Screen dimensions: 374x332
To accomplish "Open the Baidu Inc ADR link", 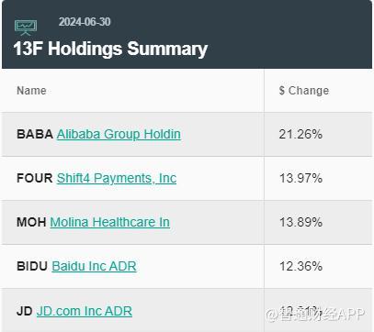I will click(94, 266).
